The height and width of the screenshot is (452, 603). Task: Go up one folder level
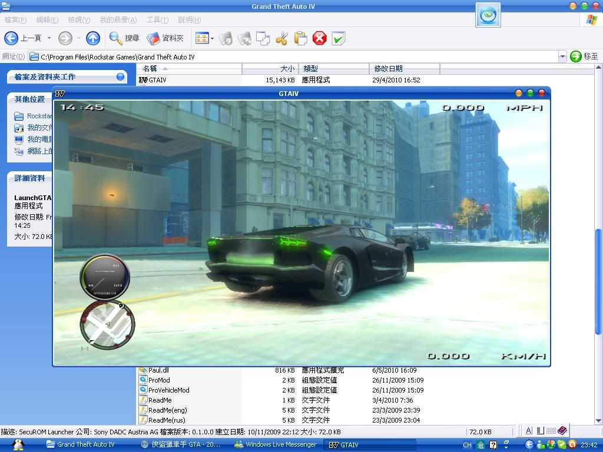(93, 38)
